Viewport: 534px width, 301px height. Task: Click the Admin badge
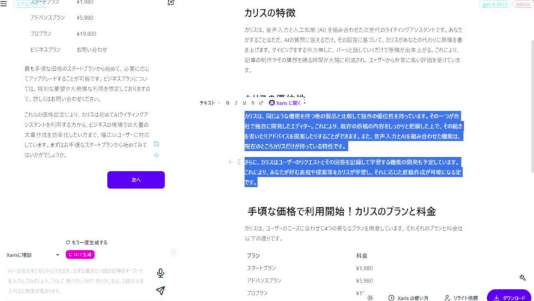pos(523,4)
